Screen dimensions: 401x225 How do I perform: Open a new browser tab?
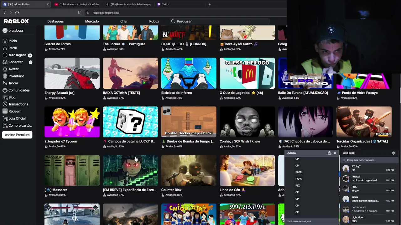210,4
